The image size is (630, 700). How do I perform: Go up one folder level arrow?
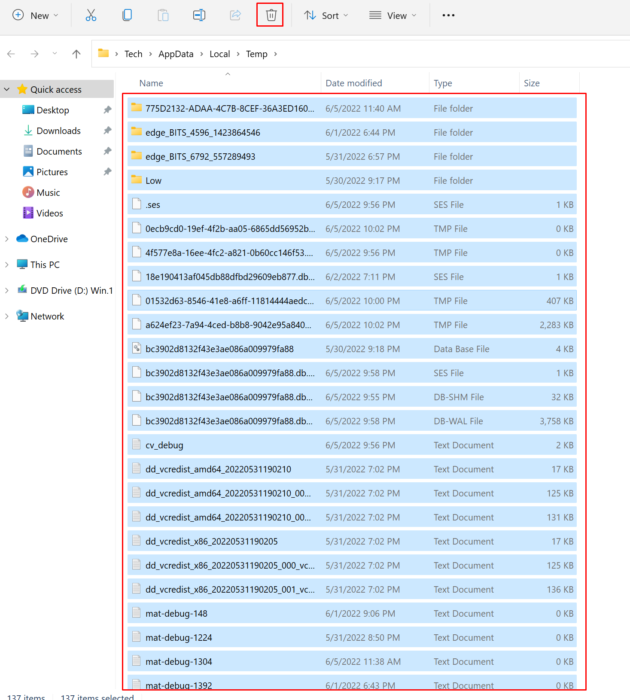pyautogui.click(x=76, y=54)
